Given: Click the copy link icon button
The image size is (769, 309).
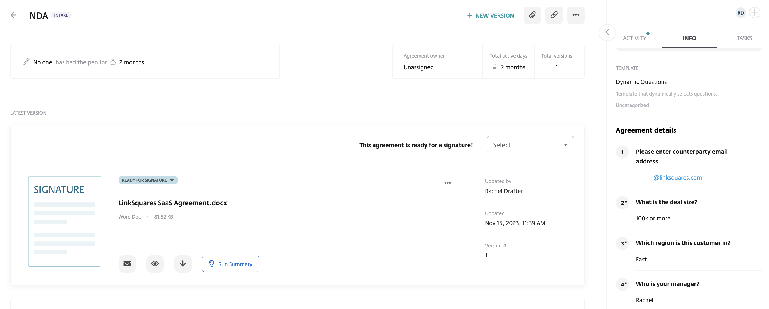Looking at the screenshot, I should tap(554, 15).
